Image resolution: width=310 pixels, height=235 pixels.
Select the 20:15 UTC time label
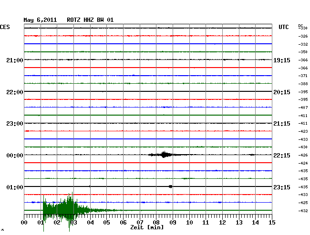pos(282,92)
